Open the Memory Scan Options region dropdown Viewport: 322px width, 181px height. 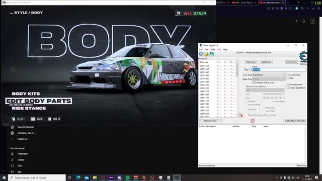(x=265, y=90)
